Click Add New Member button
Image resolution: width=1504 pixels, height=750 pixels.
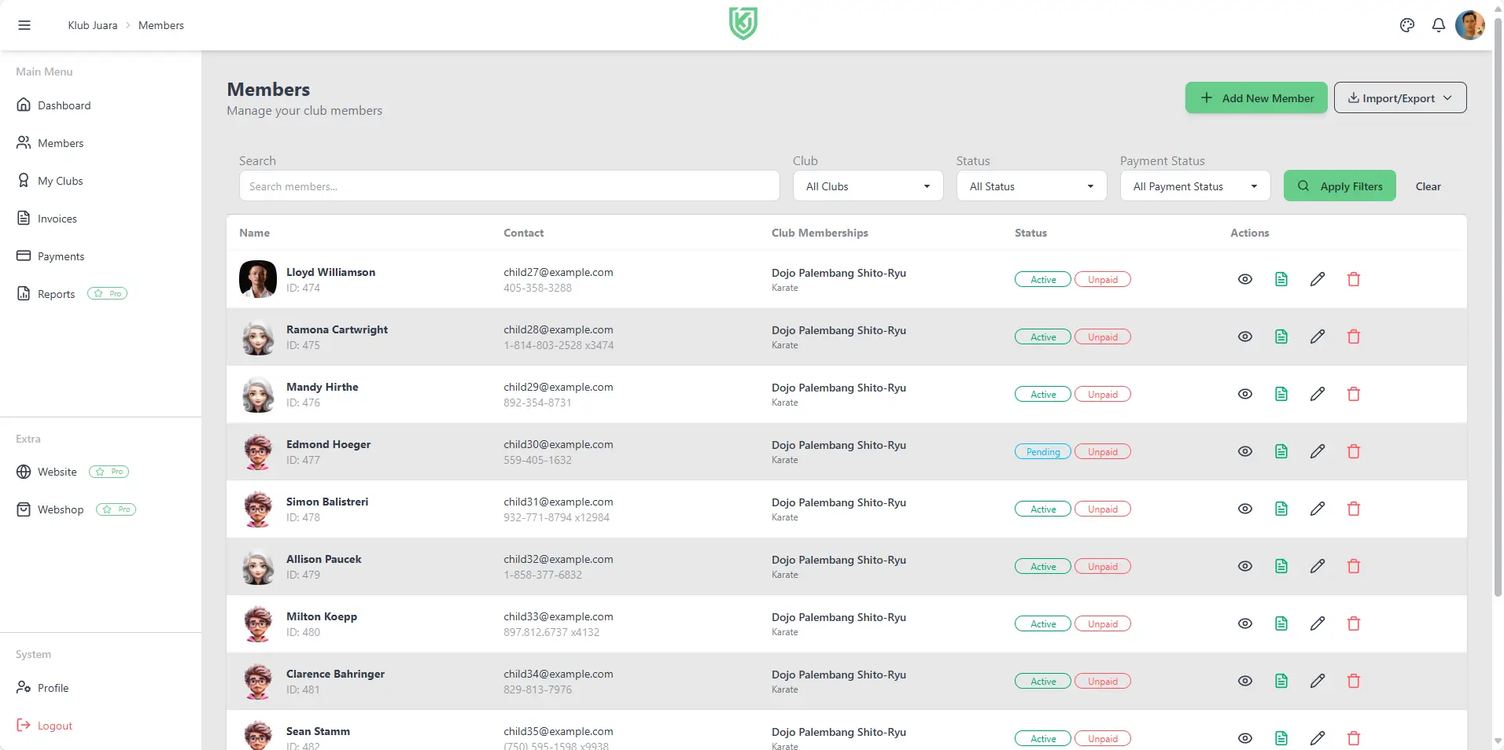(1256, 98)
